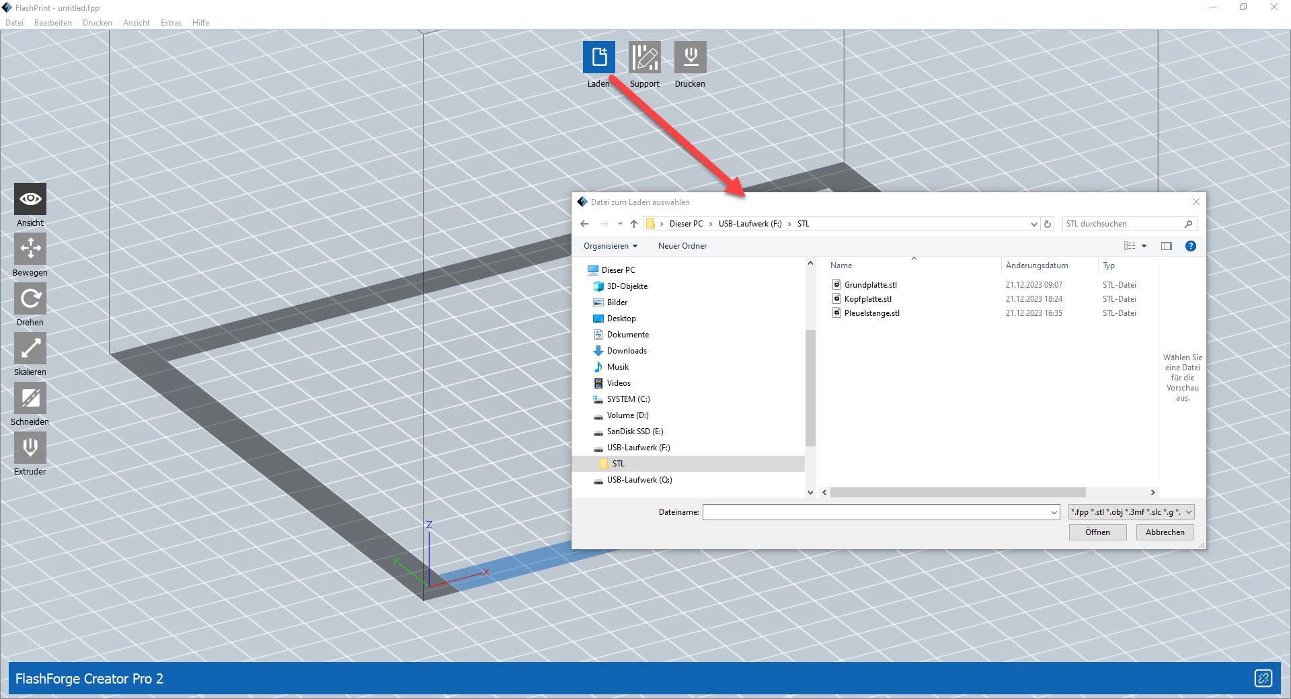Click the Laden (load file) icon
This screenshot has height=699, width=1291.
click(598, 57)
